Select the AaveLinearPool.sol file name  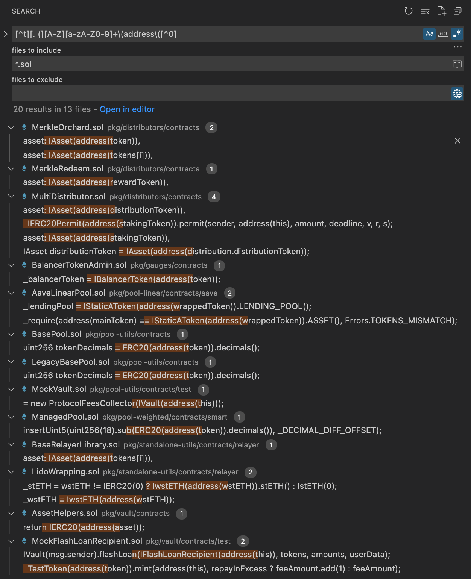coord(68,293)
